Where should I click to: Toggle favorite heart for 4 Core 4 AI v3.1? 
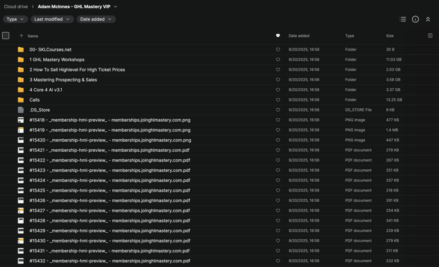point(278,90)
